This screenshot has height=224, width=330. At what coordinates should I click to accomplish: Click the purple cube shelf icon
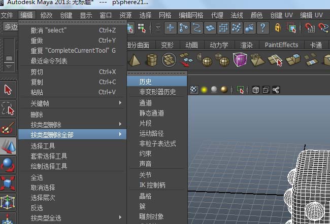[240, 61]
